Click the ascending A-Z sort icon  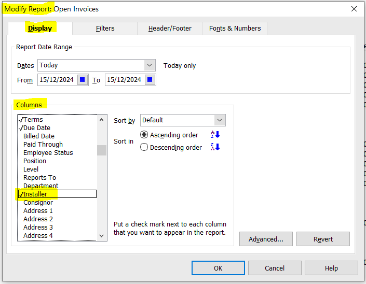point(215,135)
